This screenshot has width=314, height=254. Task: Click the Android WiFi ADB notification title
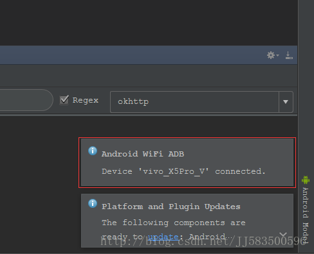(143, 154)
